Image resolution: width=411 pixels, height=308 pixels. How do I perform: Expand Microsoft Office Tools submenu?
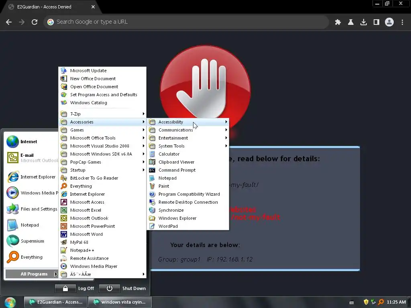(x=102, y=138)
